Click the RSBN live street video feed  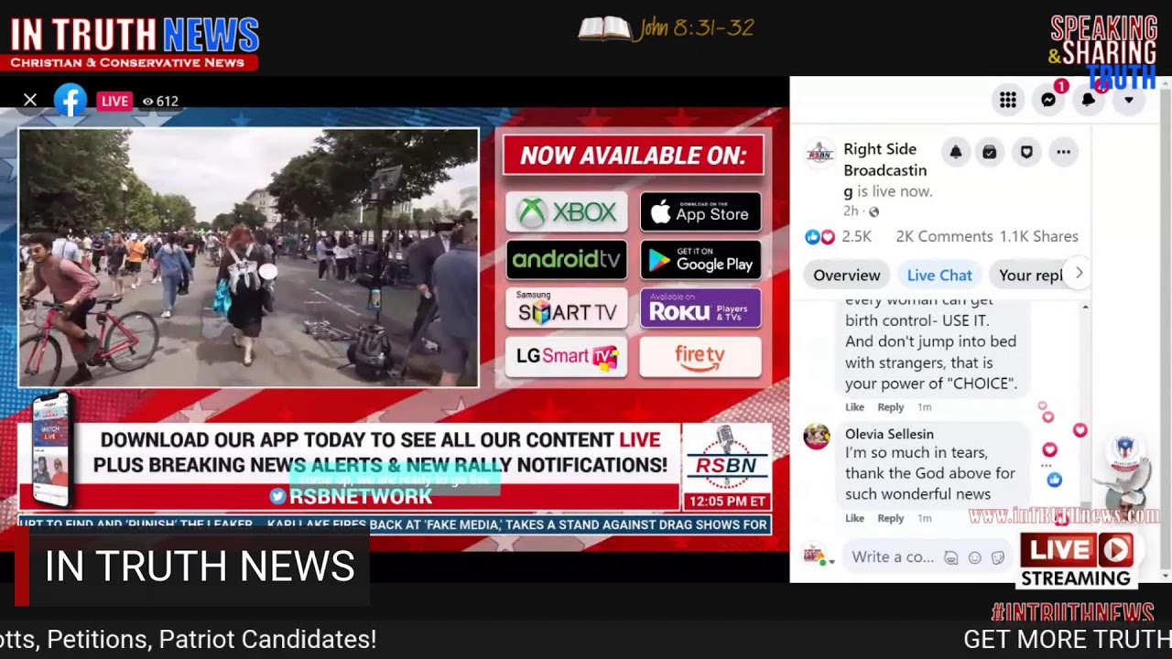(x=248, y=257)
